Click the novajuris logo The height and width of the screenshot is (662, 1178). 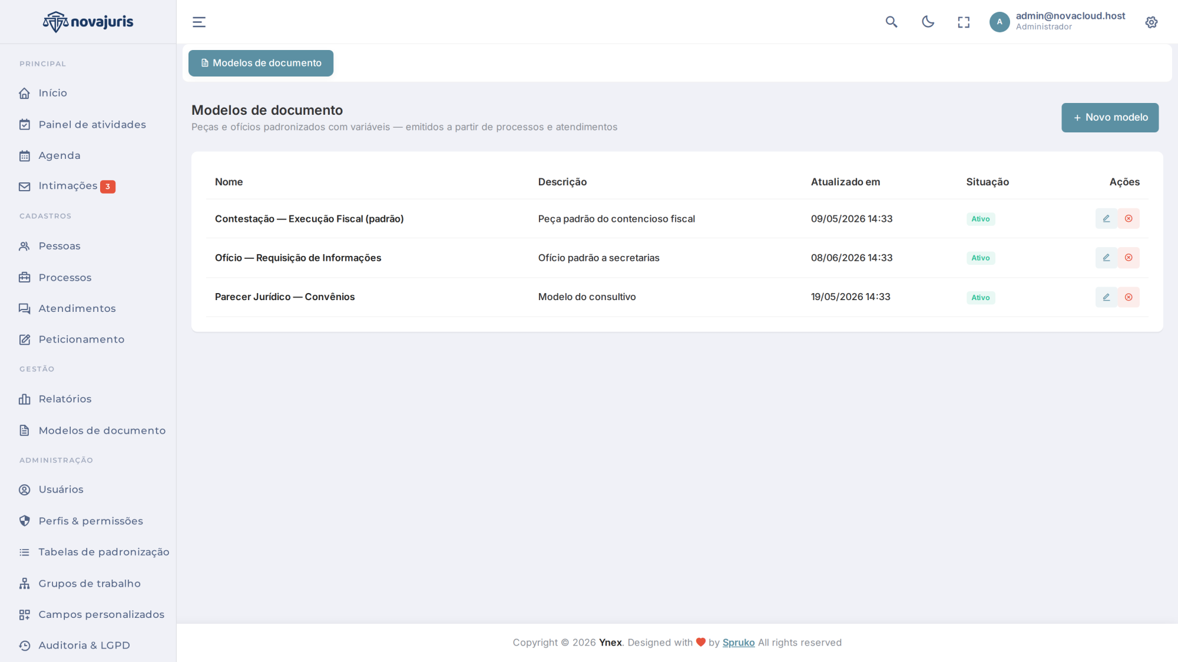tap(88, 22)
